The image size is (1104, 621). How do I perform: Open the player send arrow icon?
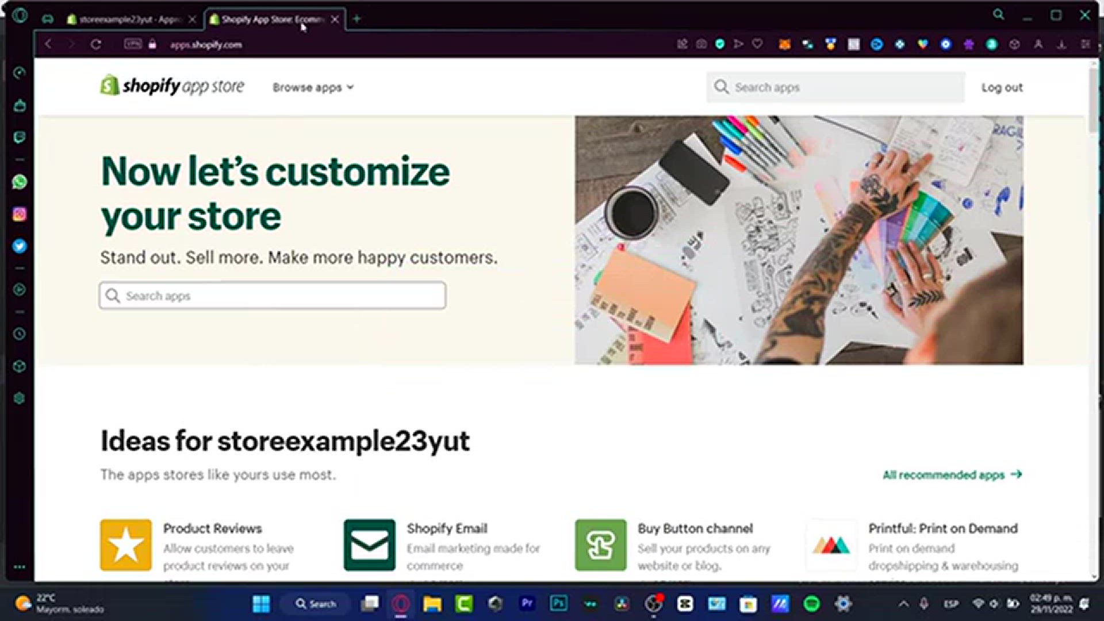pyautogui.click(x=739, y=44)
